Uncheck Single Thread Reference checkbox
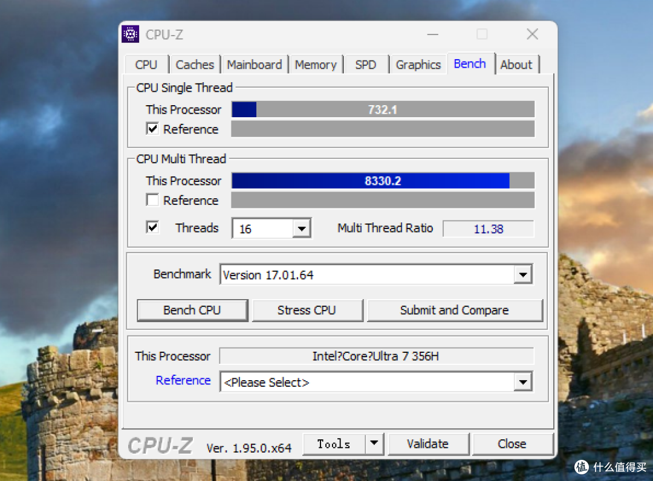The image size is (653, 481). tap(152, 129)
